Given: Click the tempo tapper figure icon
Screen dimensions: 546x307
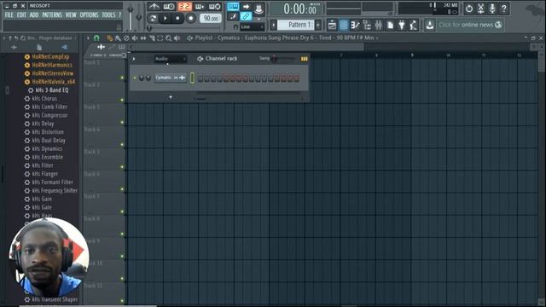Looking at the screenshot, I should tap(413, 25).
